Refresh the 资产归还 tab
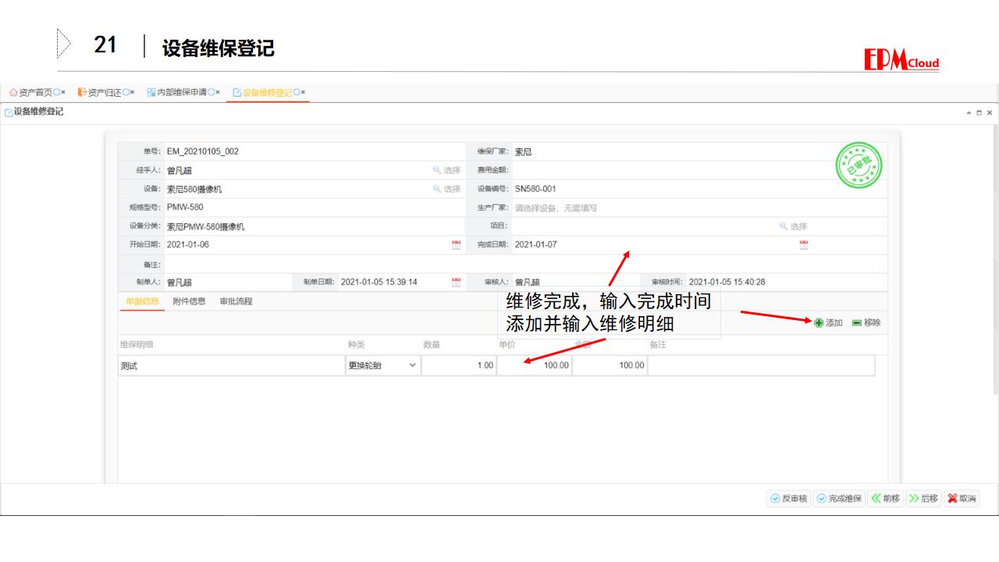The height and width of the screenshot is (562, 999). coord(126,92)
